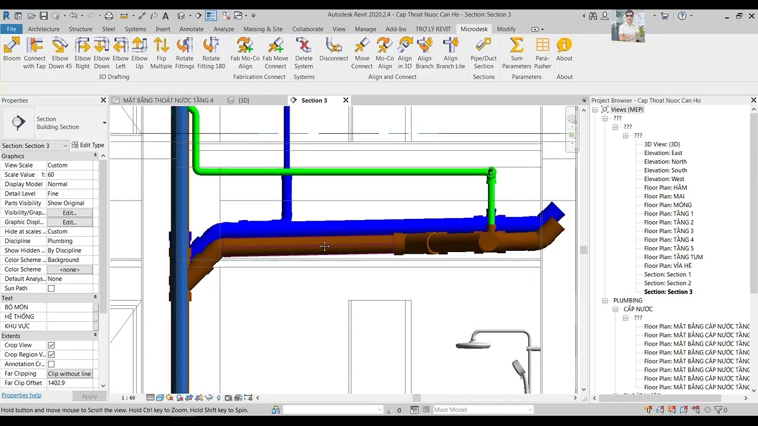Open the Edit Type button
Image resolution: width=758 pixels, height=426 pixels.
(x=88, y=145)
